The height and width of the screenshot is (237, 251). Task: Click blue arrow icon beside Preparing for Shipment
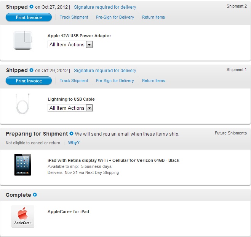[x=71, y=134]
